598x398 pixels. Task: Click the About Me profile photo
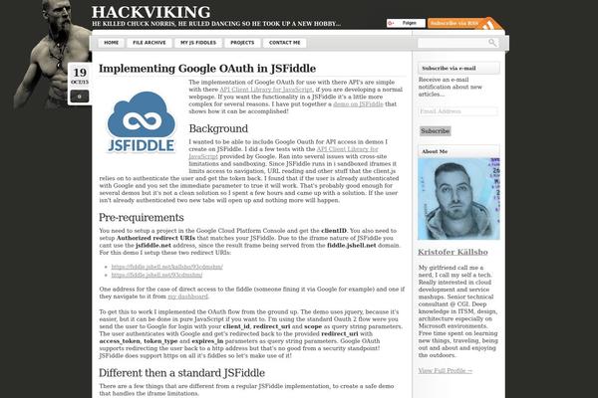[458, 199]
